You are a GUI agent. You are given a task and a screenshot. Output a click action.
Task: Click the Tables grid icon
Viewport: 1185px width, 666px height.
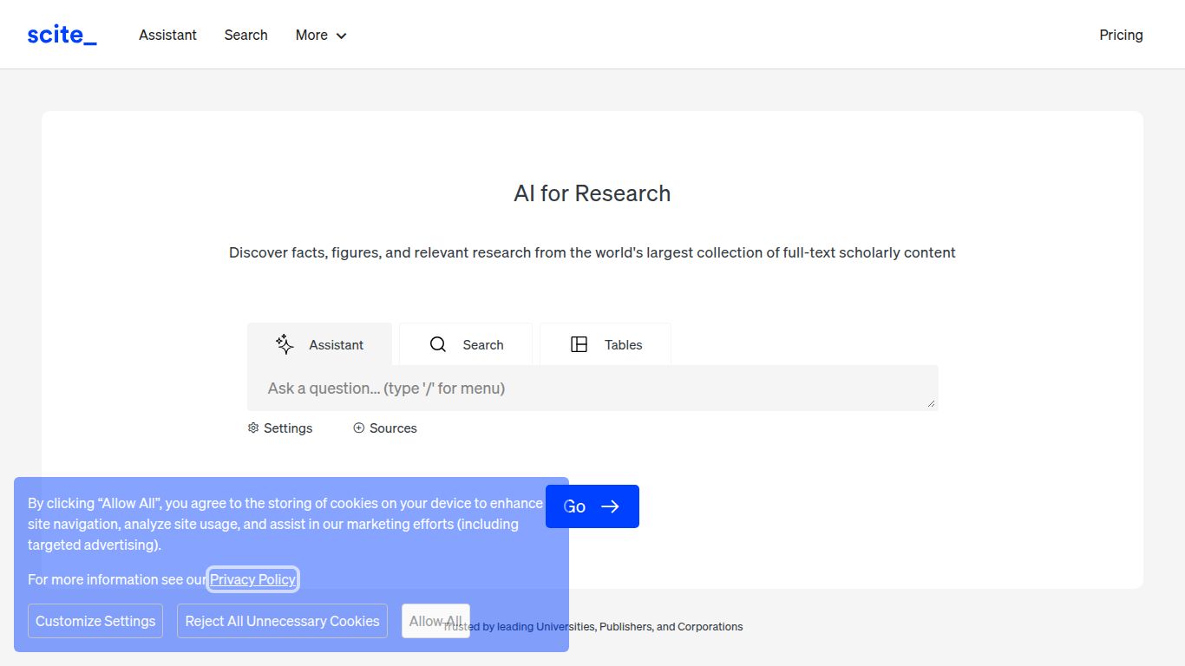579,344
